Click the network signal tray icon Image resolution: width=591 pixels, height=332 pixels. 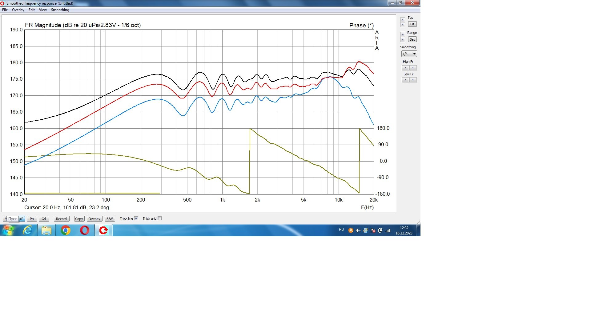click(388, 230)
